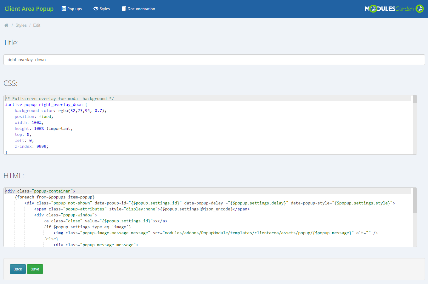The width and height of the screenshot is (428, 284).
Task: Click the 'HTML:' heading
Action: (x=14, y=176)
